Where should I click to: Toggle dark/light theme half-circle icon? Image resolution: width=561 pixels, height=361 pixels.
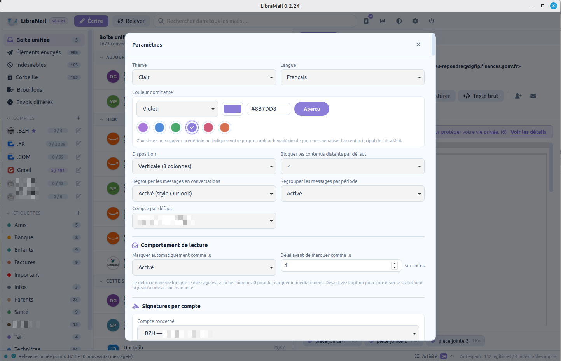[x=399, y=21]
